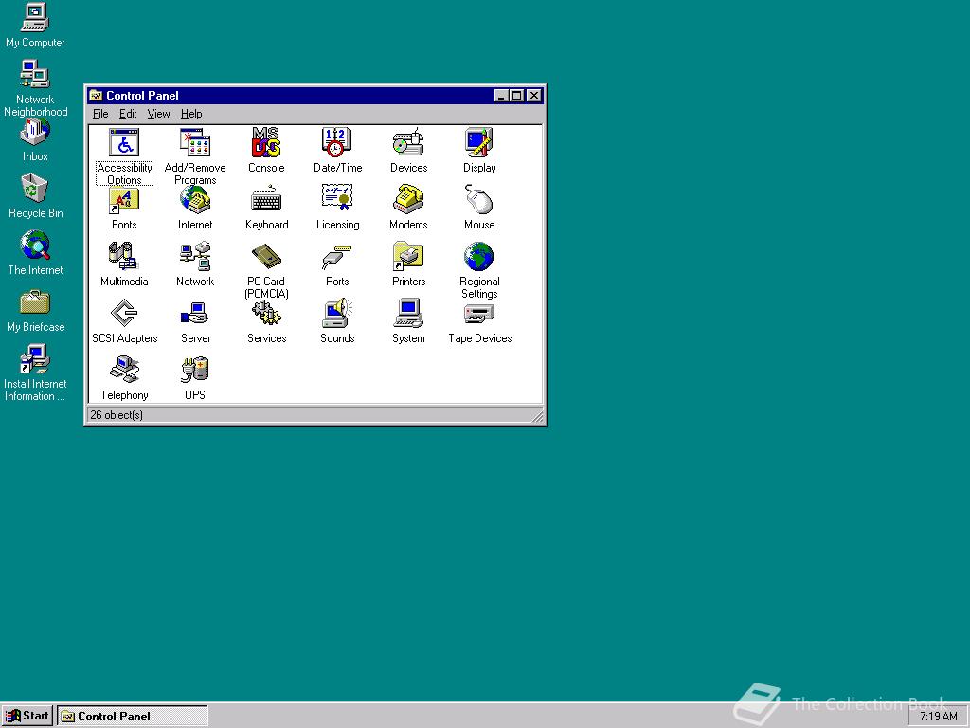Select My Computer on the desktop

[x=35, y=26]
